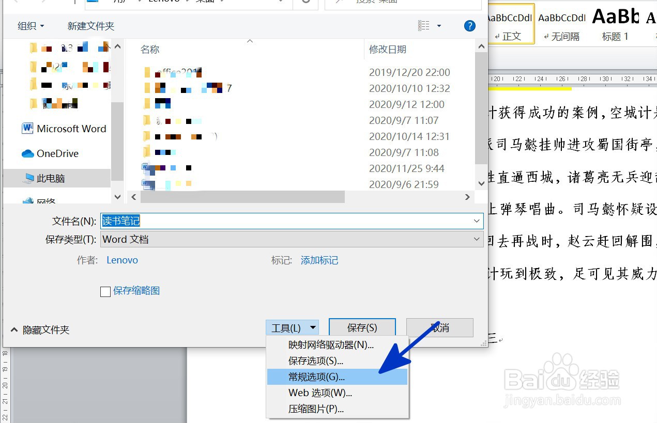Click the author name Lenovo
The image size is (657, 423).
point(122,260)
